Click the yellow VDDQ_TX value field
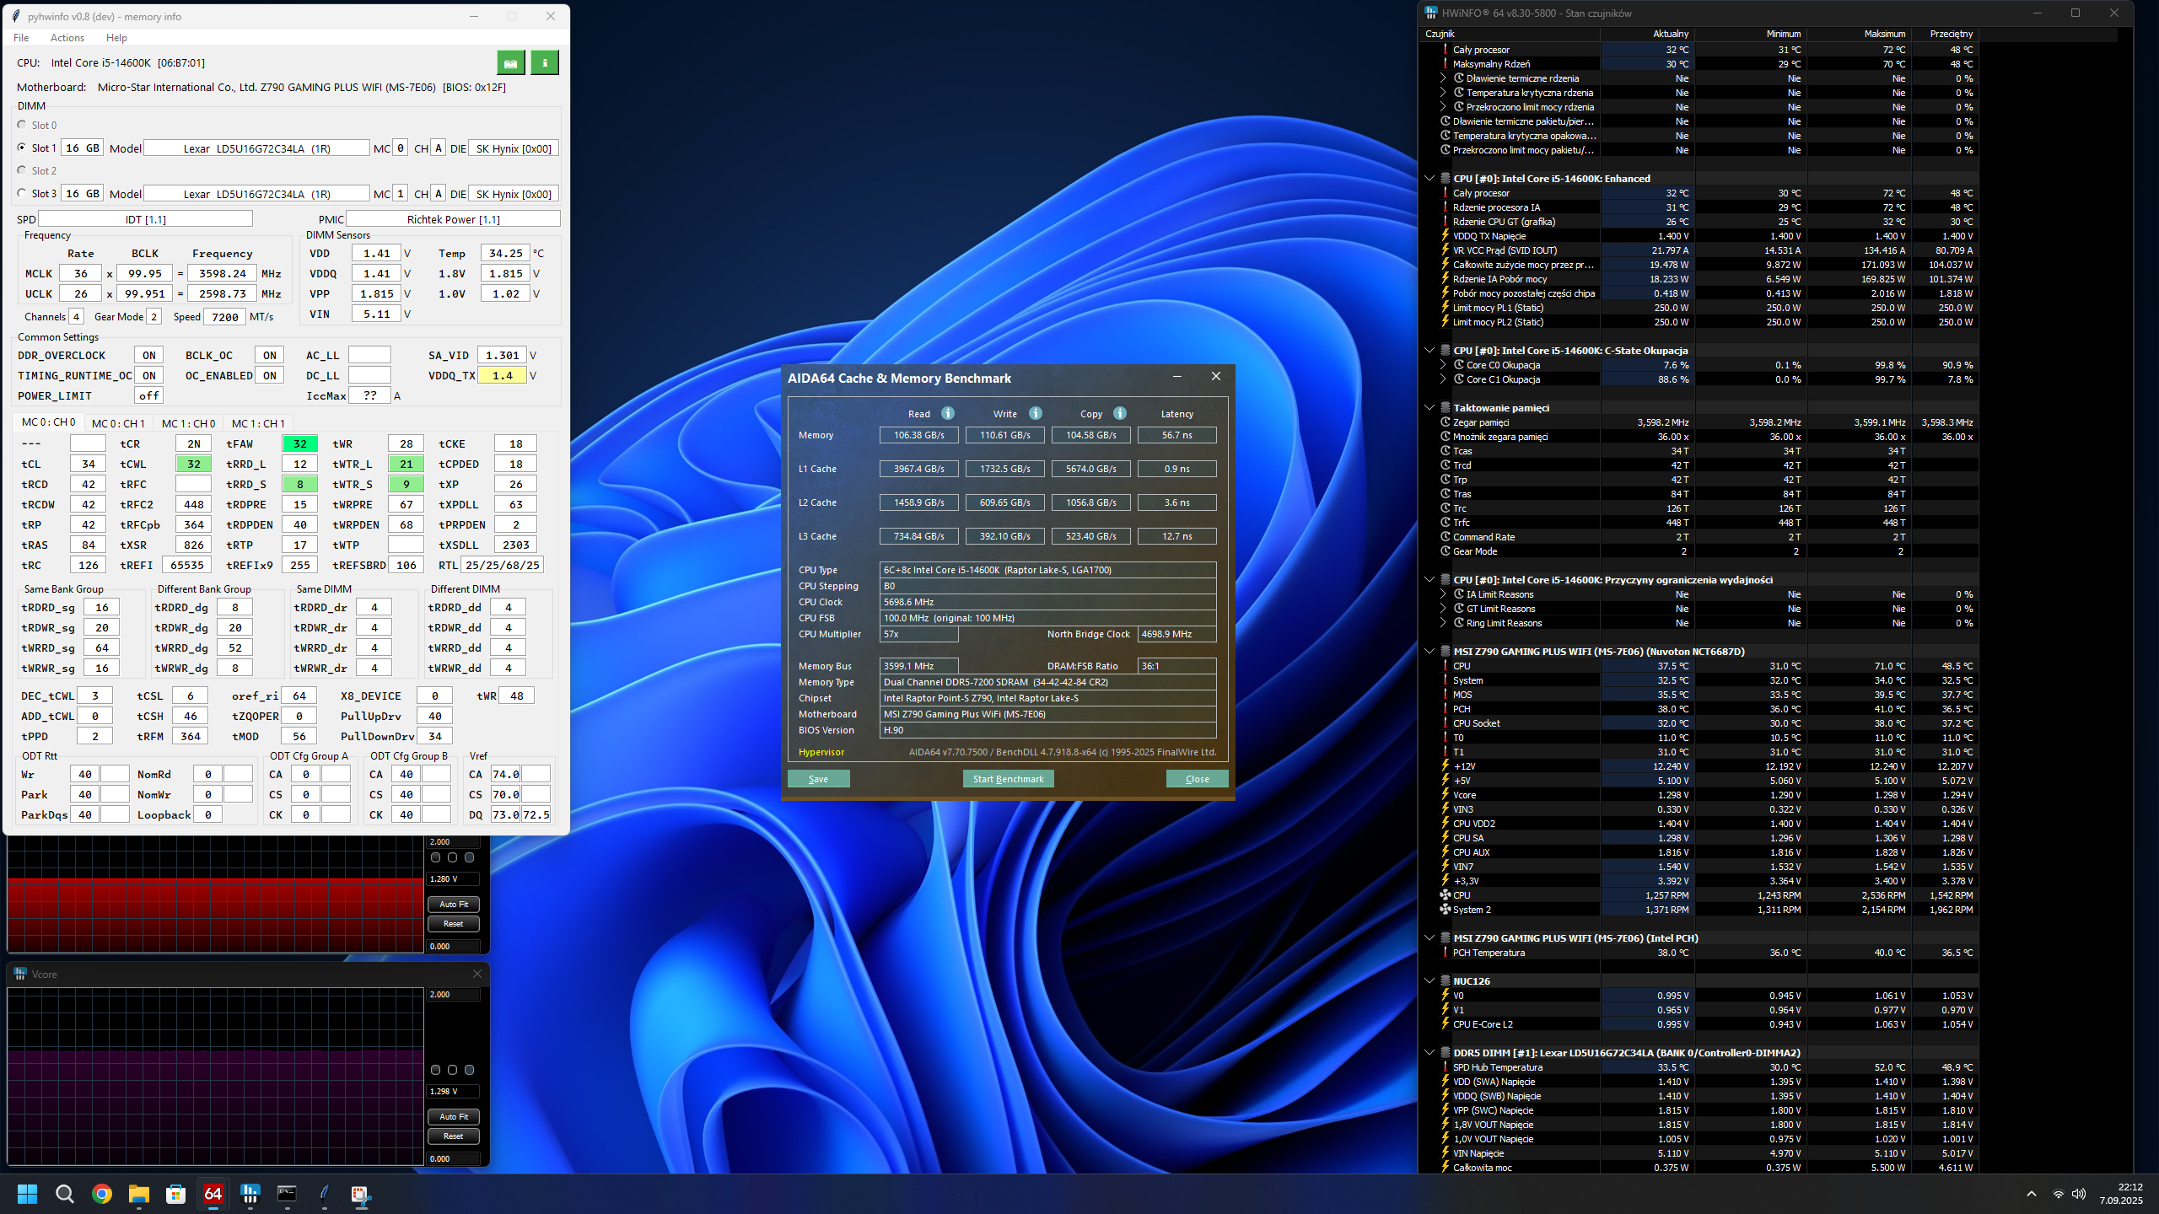The height and width of the screenshot is (1214, 2159). coord(503,376)
